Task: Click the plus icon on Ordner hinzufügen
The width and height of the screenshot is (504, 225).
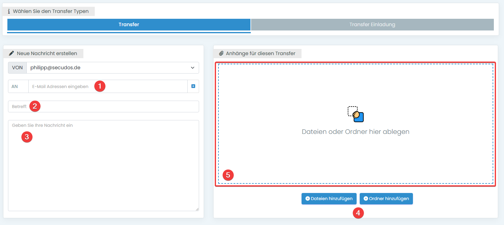Action: point(366,199)
